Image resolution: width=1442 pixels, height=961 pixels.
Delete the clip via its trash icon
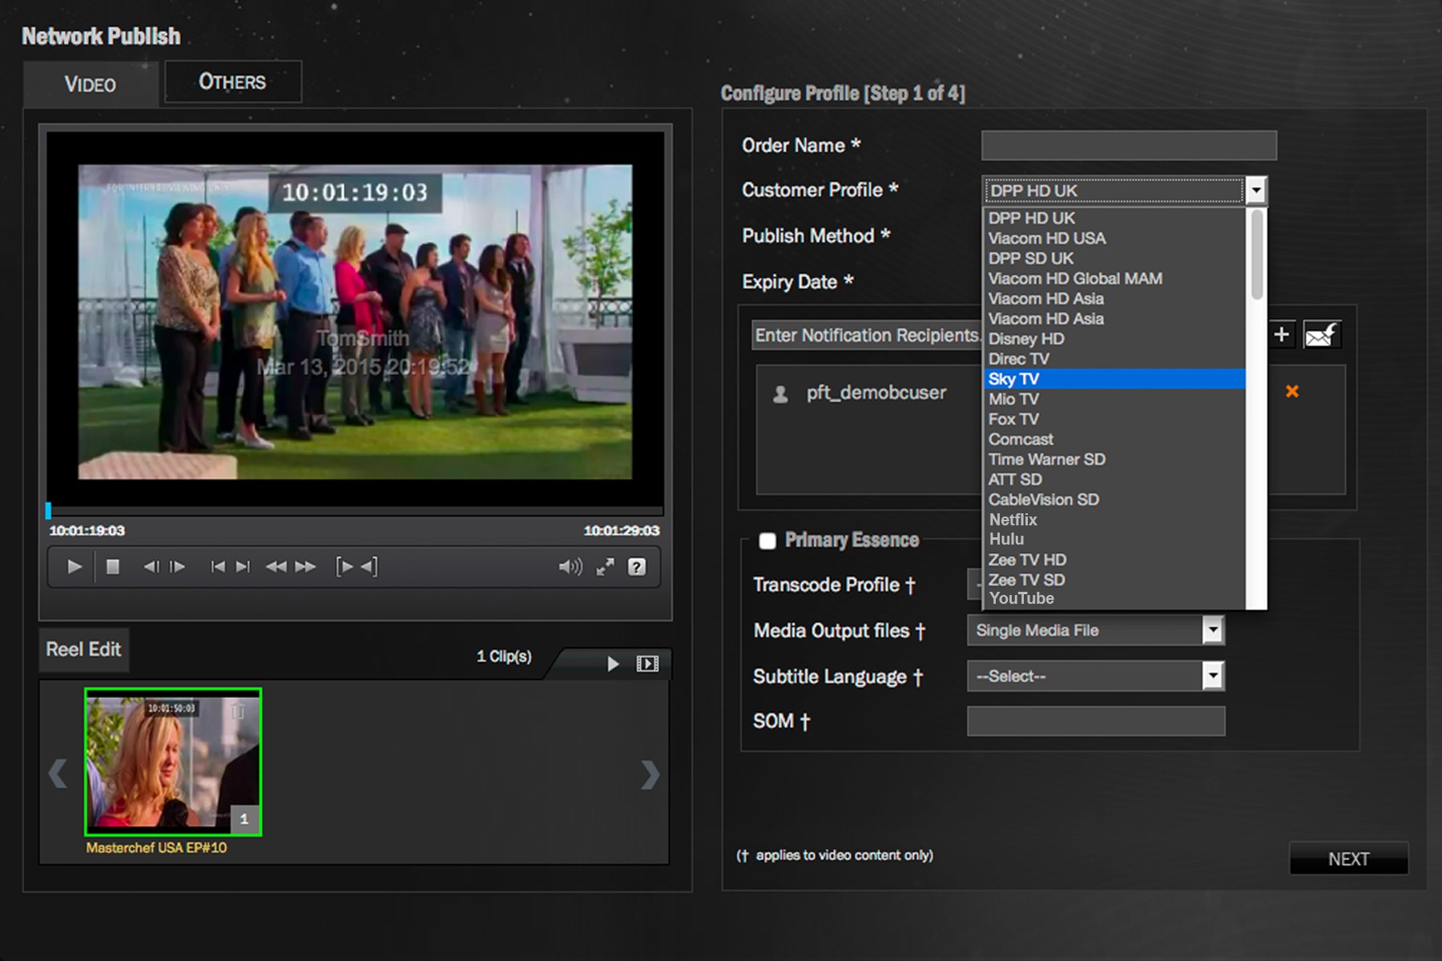click(238, 710)
